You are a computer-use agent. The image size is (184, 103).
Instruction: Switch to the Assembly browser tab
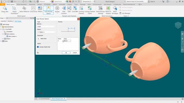click(3, 21)
